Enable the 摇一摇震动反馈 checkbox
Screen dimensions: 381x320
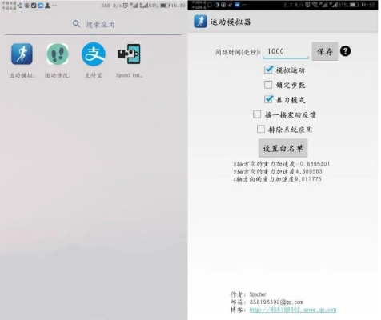[x=257, y=114]
